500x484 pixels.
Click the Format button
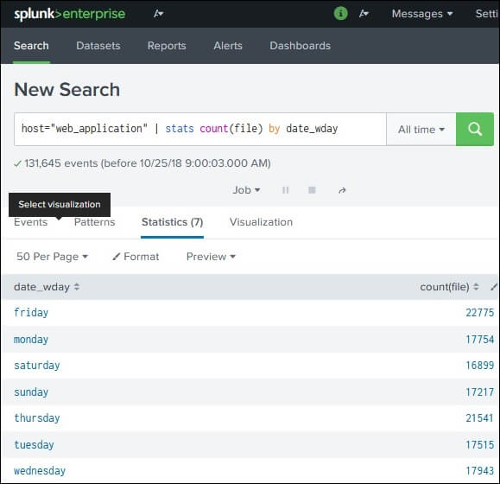136,257
